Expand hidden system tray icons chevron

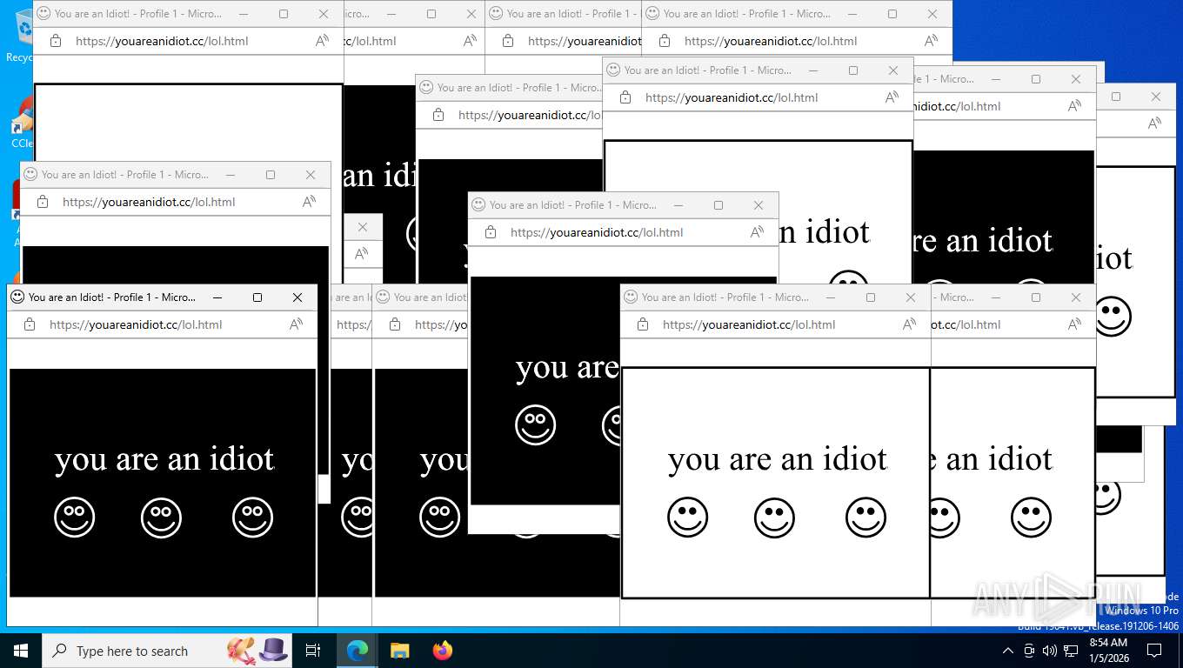[1008, 651]
